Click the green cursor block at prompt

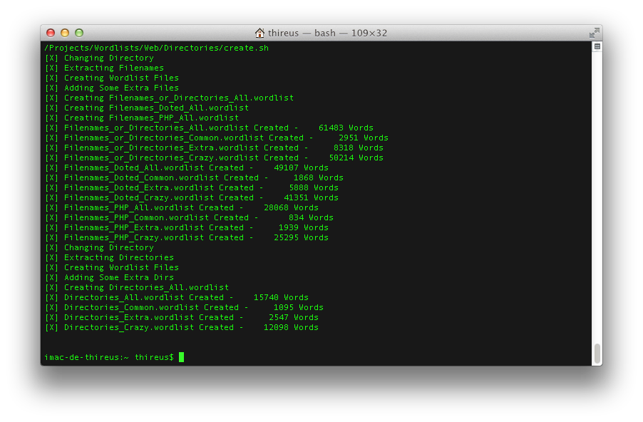(181, 357)
